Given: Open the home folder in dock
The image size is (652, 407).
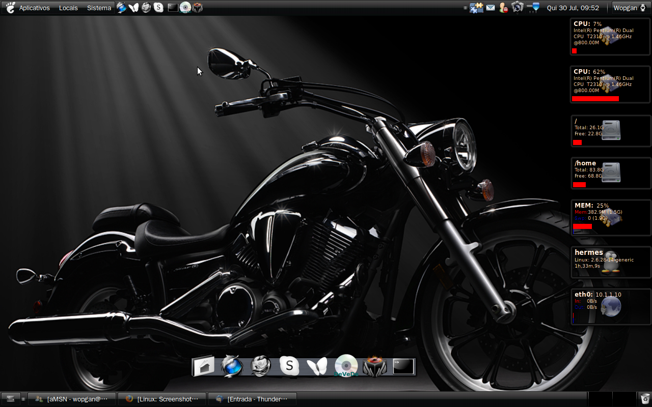Looking at the screenshot, I should (x=203, y=366).
